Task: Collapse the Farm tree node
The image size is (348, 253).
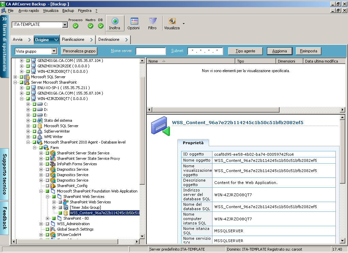Action: (35, 148)
